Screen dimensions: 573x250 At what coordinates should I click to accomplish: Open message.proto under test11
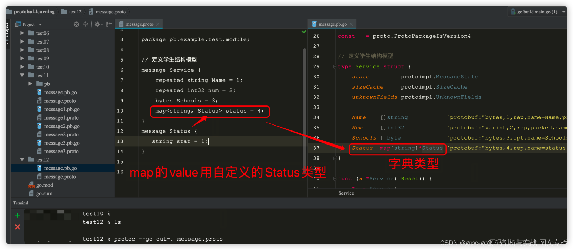pyautogui.click(x=60, y=101)
